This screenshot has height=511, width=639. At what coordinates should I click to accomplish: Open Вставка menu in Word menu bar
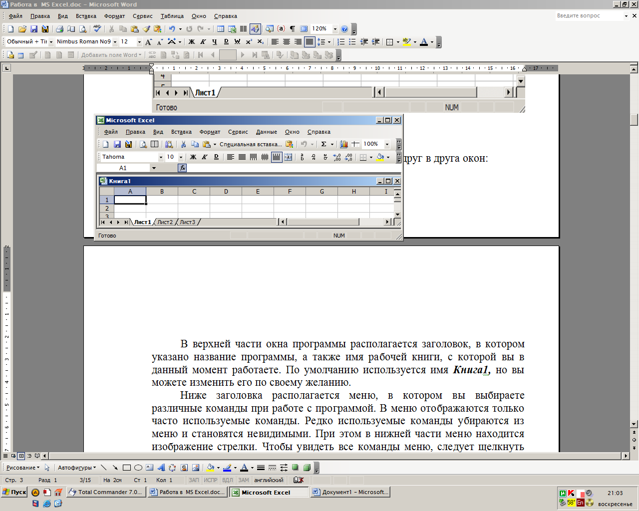tap(86, 16)
